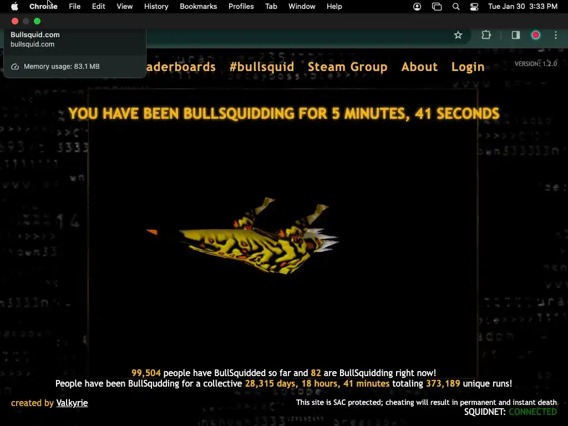
Task: Open the #bullsquid link
Action: click(262, 67)
